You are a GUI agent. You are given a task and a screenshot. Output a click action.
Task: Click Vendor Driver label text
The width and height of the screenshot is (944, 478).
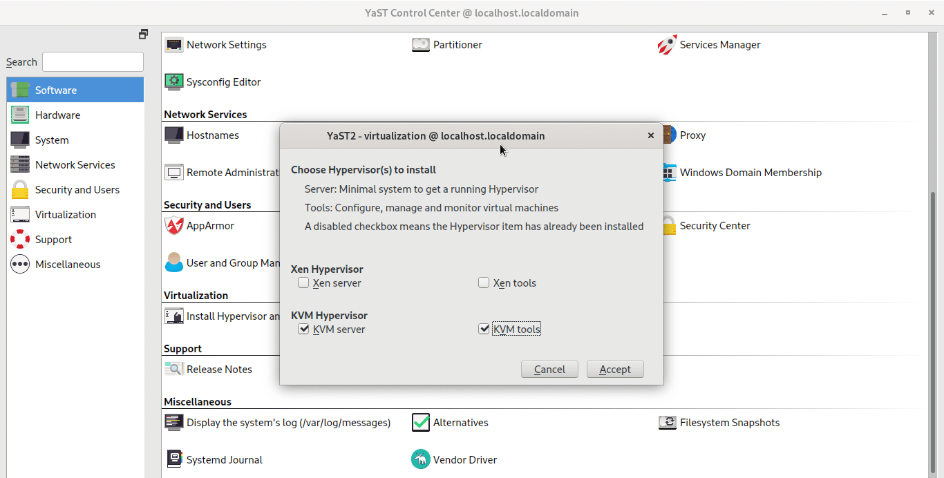(x=465, y=460)
